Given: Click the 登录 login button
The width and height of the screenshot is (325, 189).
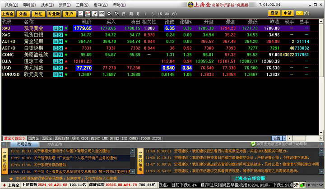Looking at the screenshot, I should coord(274,13).
